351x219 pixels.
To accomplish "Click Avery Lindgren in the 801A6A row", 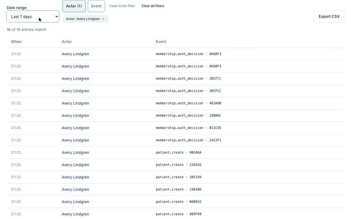I will coord(75,152).
